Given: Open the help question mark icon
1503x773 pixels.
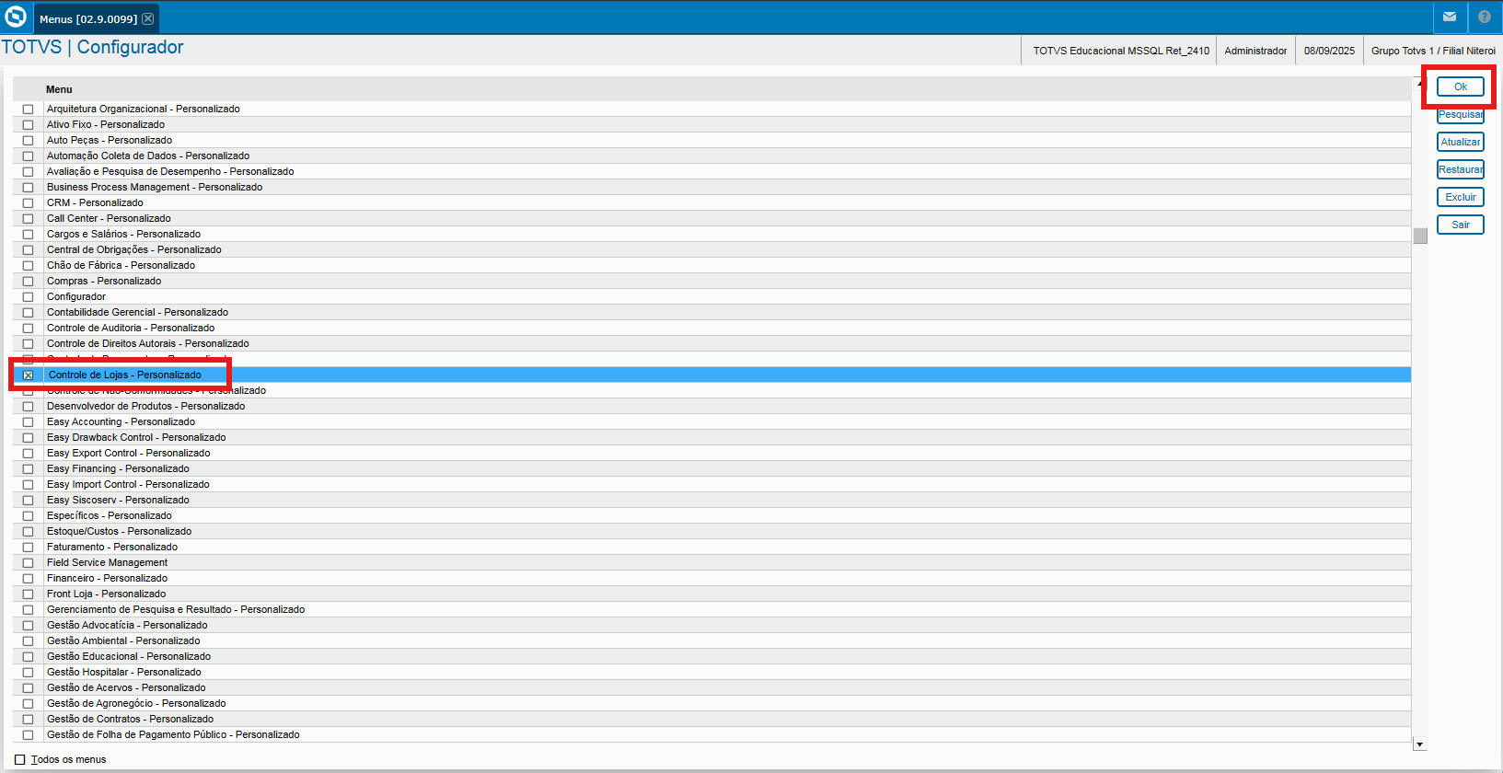Looking at the screenshot, I should point(1485,17).
